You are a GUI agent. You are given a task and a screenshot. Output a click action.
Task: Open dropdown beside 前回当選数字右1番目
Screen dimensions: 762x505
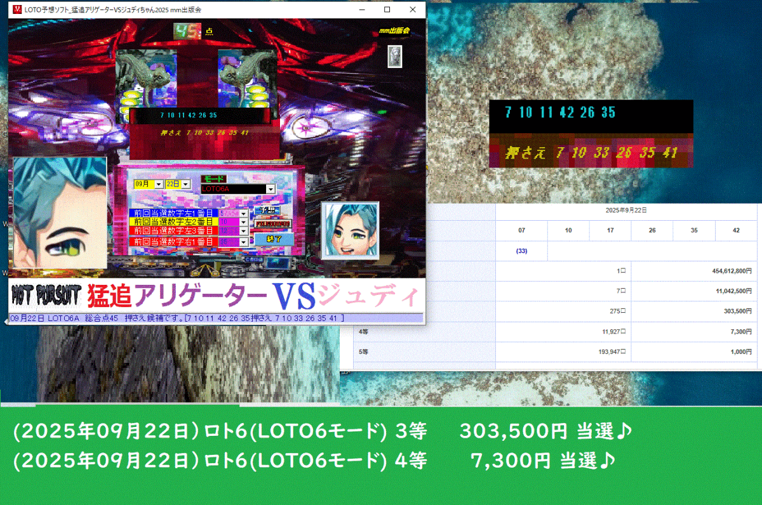point(244,242)
